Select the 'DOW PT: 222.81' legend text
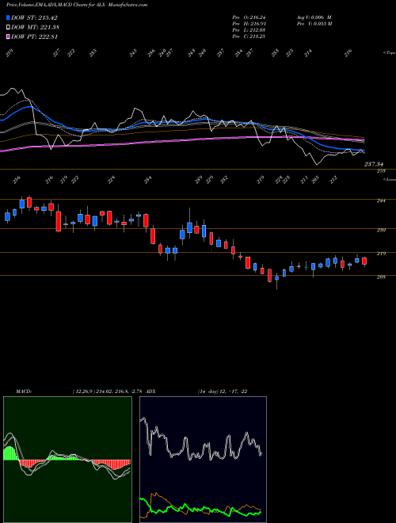The height and width of the screenshot is (523, 396). click(34, 36)
